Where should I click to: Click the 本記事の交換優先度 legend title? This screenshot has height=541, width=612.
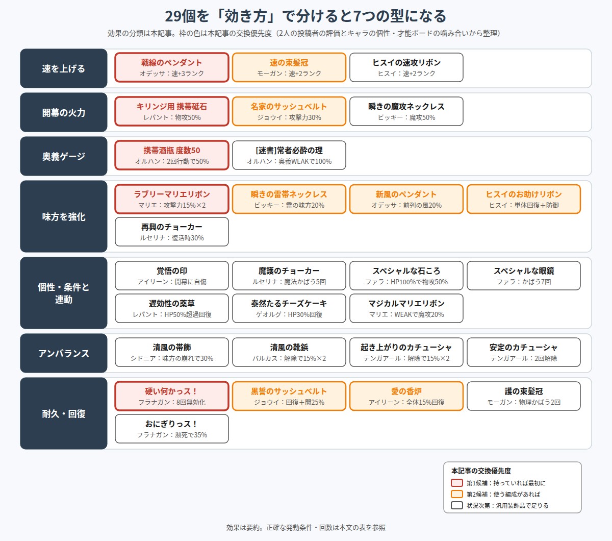[481, 471]
